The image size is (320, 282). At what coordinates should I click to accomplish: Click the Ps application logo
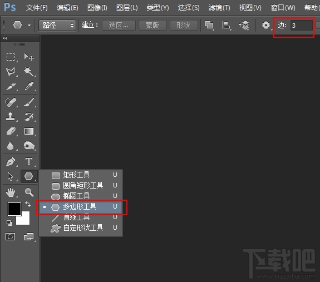click(10, 7)
